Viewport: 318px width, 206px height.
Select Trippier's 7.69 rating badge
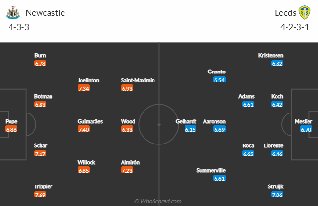point(40,195)
